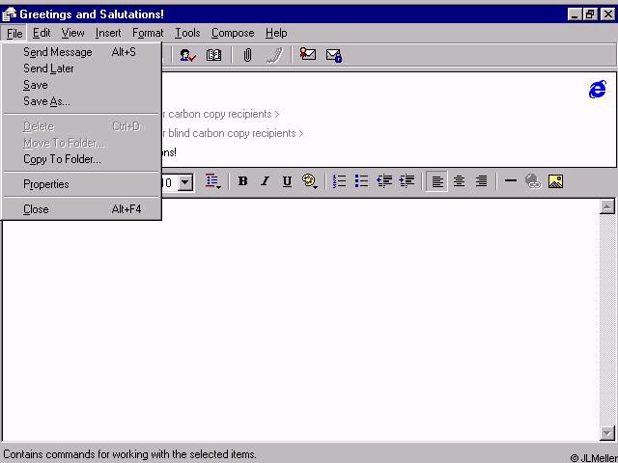
Task: Choose Copy To Folder...
Action: [81, 159]
